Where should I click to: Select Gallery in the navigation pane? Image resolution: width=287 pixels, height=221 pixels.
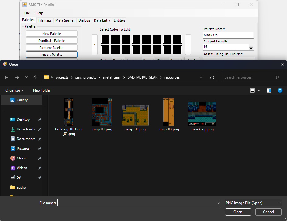pos(22,100)
